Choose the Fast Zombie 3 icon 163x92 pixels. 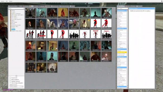tap(41, 24)
